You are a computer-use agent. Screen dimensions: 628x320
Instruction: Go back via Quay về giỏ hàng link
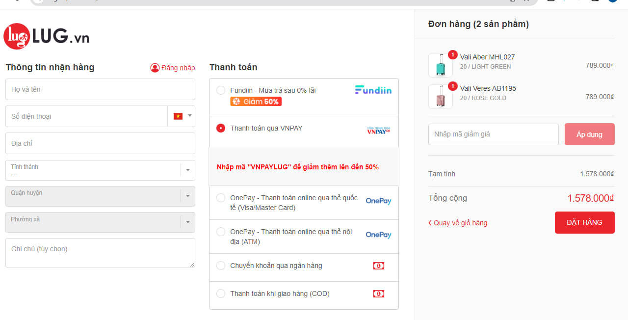click(458, 223)
